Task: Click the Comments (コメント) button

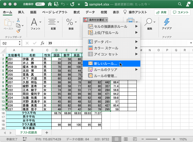Action: pos(181,12)
